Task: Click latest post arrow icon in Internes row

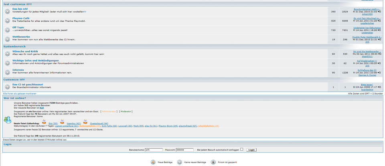Action: [x=379, y=72]
